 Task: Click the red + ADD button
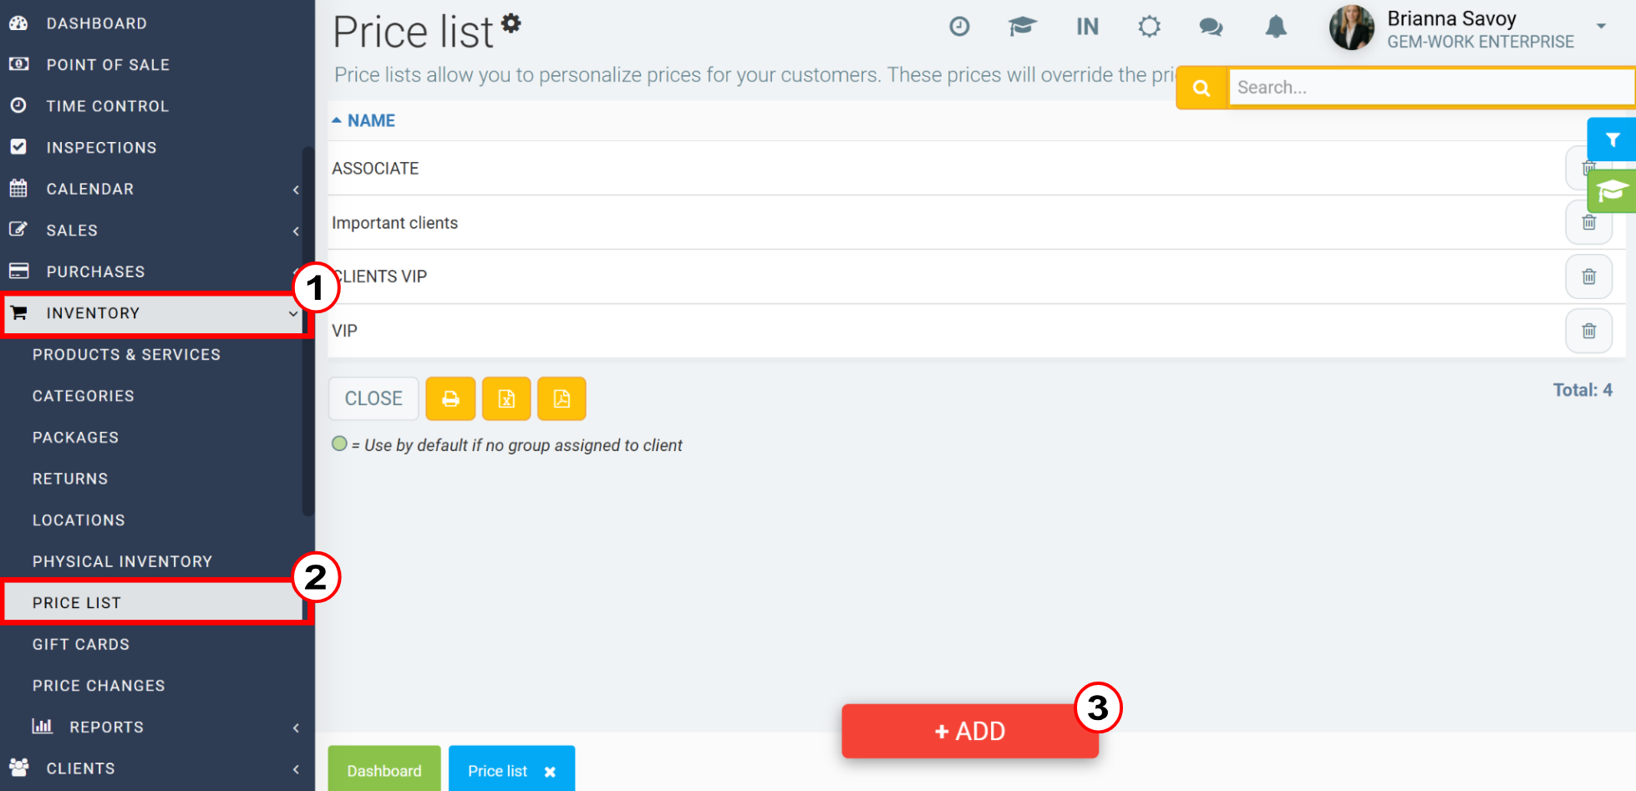pos(969,731)
